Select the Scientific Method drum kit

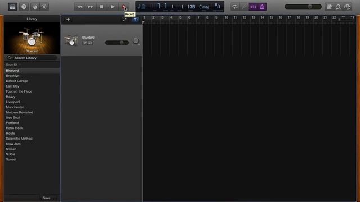coord(32,139)
